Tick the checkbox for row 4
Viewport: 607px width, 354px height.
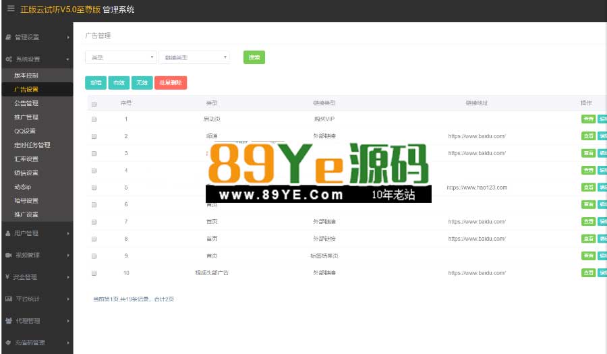point(94,171)
